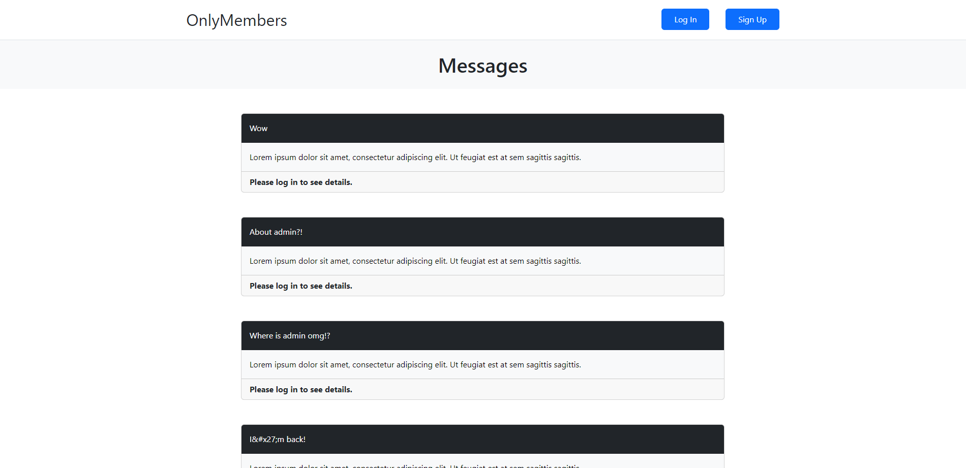Click the Sign Up button

point(752,19)
